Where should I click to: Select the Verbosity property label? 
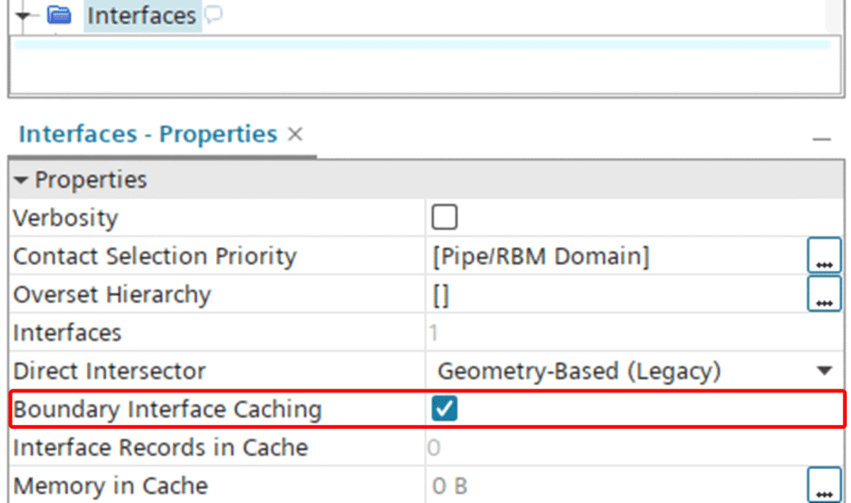click(66, 218)
